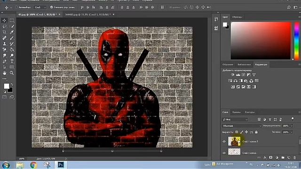Toggle lock all padlock icon
The image size is (301, 169).
[x=256, y=132]
